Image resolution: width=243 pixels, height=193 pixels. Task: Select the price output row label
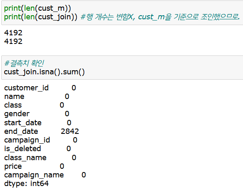(13, 167)
